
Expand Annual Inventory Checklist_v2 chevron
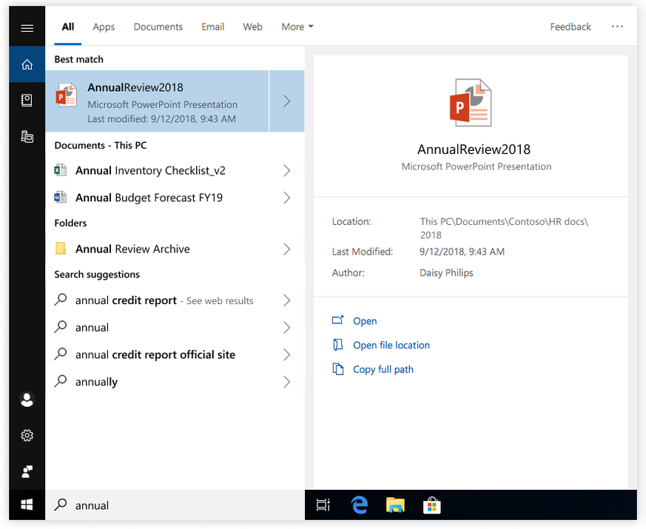pos(287,170)
